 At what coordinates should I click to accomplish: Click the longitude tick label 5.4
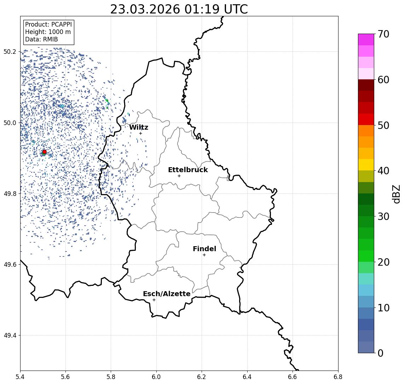point(20,377)
